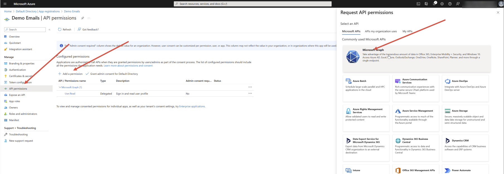Switch to the Microsoft APIs tab
The image size is (504, 174).
pyautogui.click(x=351, y=31)
